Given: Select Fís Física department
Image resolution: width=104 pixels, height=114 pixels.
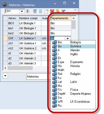Looking at the screenshot, I should [73, 90].
